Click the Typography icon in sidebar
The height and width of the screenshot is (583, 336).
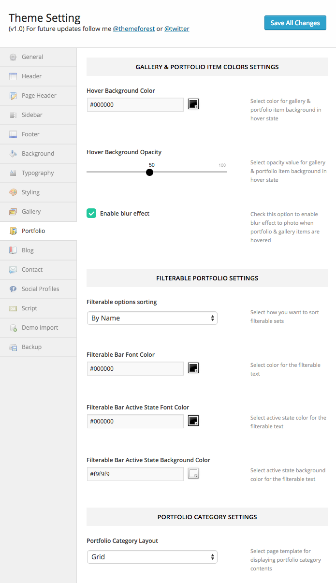pyautogui.click(x=13, y=173)
